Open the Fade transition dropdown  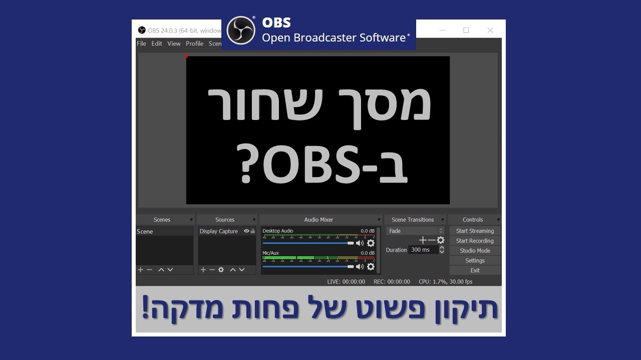[x=415, y=231]
